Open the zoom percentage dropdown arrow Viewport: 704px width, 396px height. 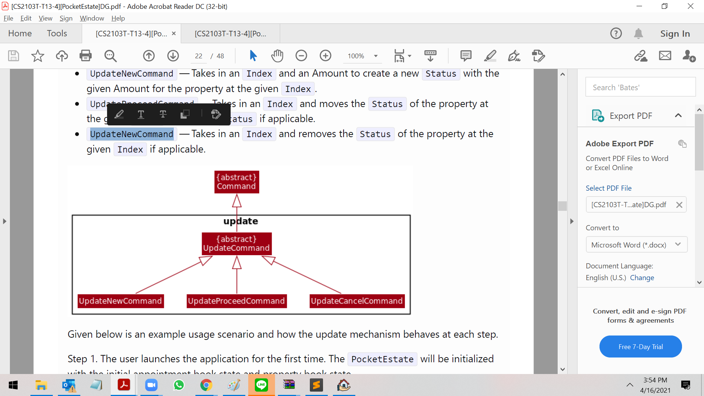point(376,56)
